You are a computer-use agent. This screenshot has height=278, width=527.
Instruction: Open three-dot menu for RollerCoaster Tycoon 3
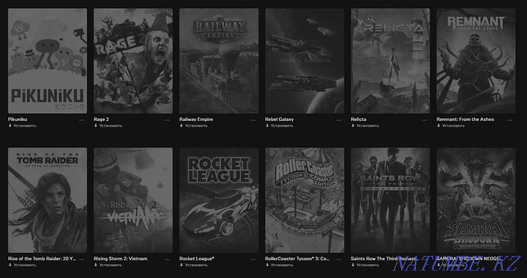pos(339,260)
